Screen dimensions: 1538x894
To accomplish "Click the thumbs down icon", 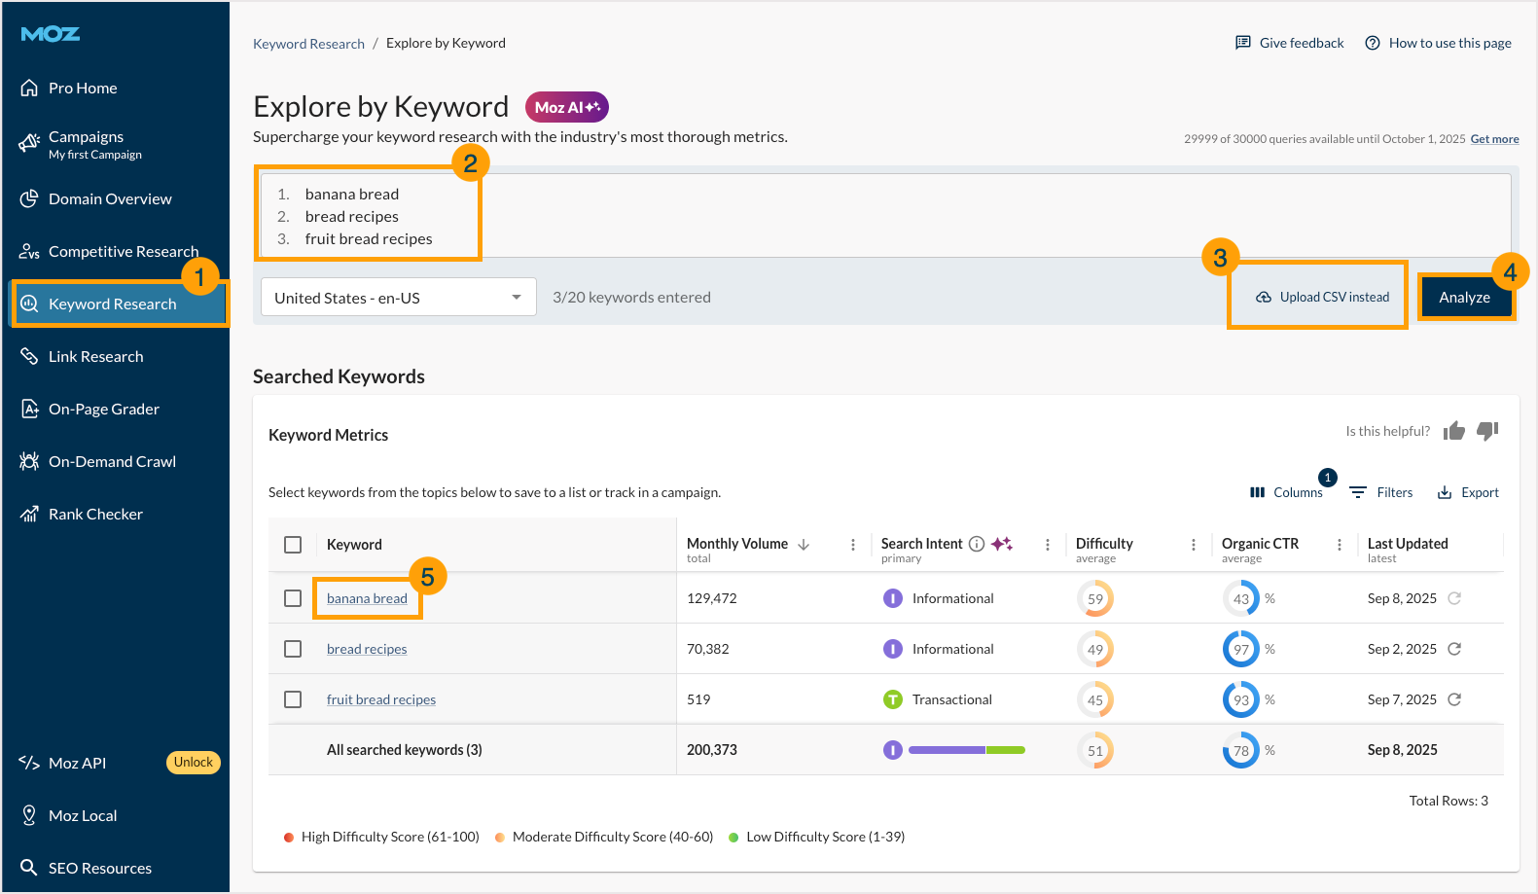I will pyautogui.click(x=1487, y=431).
